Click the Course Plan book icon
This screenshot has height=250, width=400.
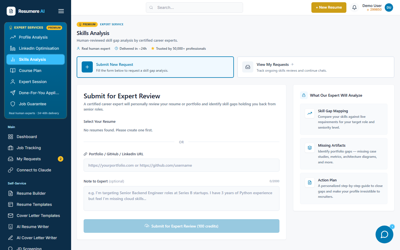13,71
